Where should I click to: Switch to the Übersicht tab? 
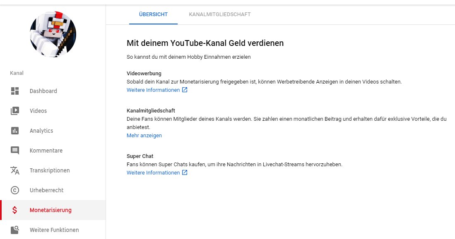click(153, 14)
